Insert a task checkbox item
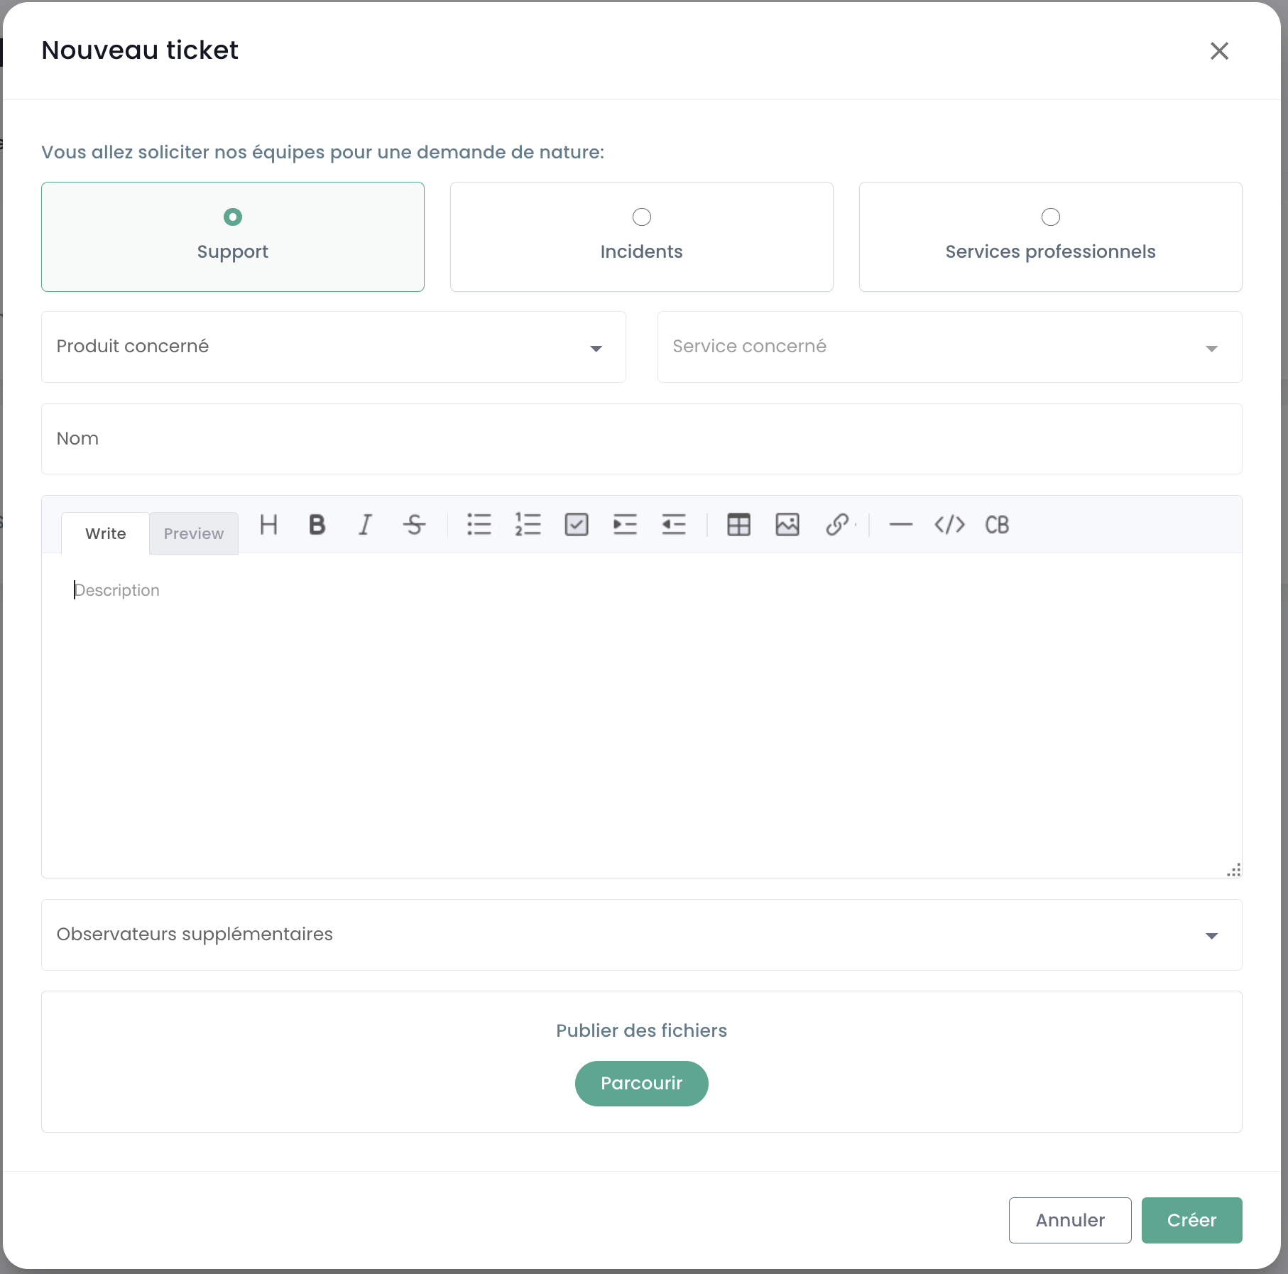The width and height of the screenshot is (1288, 1274). pos(577,525)
